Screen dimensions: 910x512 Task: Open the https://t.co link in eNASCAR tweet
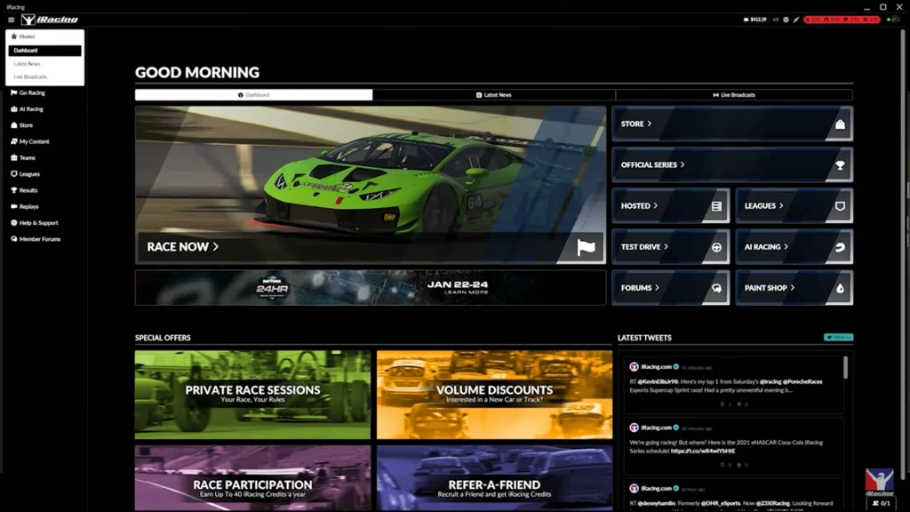click(703, 451)
